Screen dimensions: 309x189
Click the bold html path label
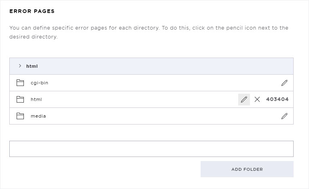(32, 66)
